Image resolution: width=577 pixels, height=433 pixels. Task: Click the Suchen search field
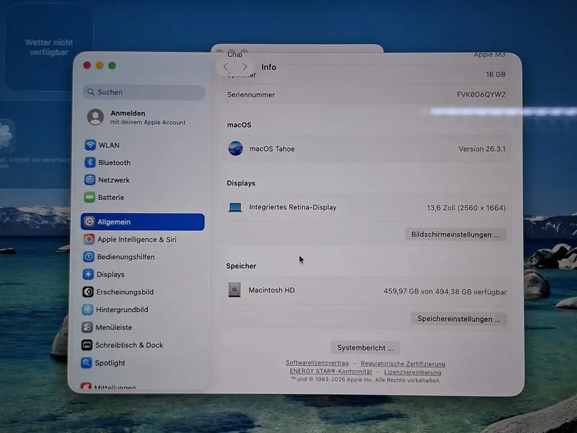[x=144, y=92]
